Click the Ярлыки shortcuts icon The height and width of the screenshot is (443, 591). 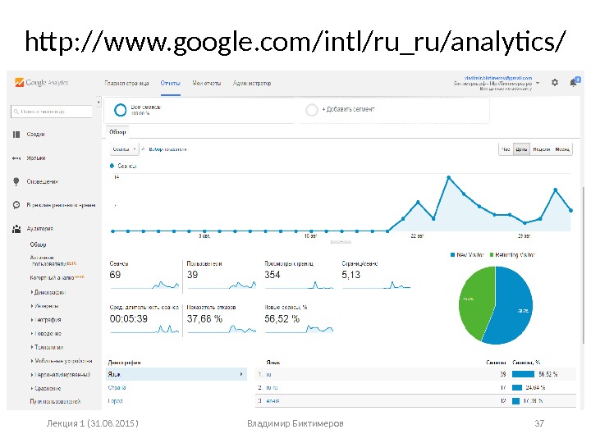(16, 158)
